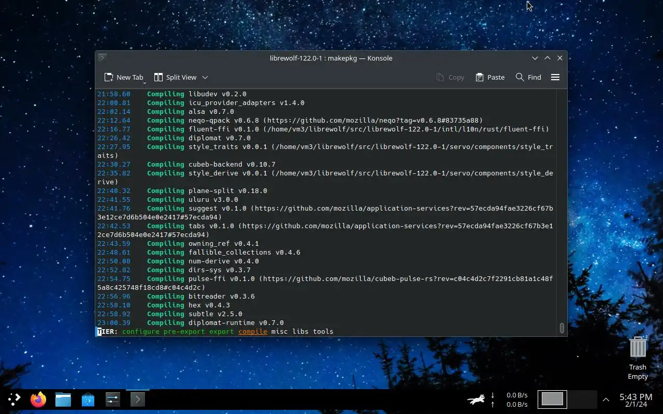Switch to the second virtual desktop

coord(582,399)
